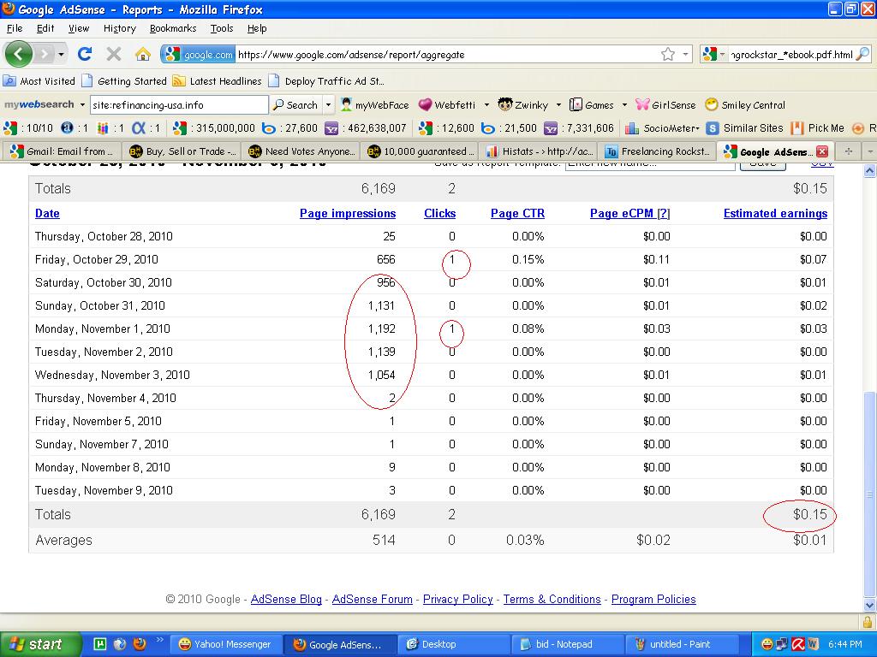Screen dimensions: 877x657
Task: Open the AdSense Forum footer link
Action: (372, 600)
